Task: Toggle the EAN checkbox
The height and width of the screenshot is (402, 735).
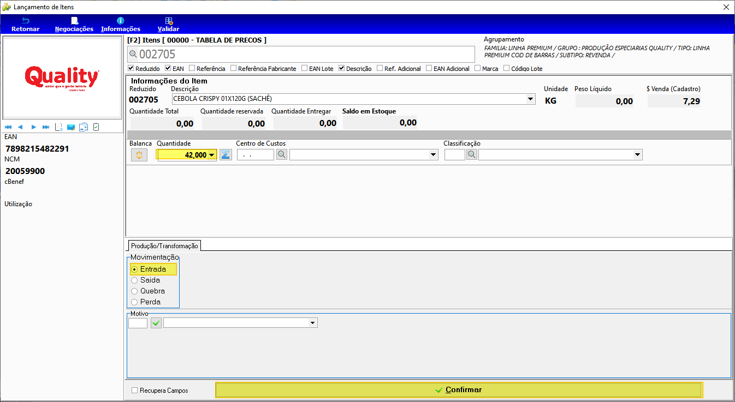Action: coord(168,69)
